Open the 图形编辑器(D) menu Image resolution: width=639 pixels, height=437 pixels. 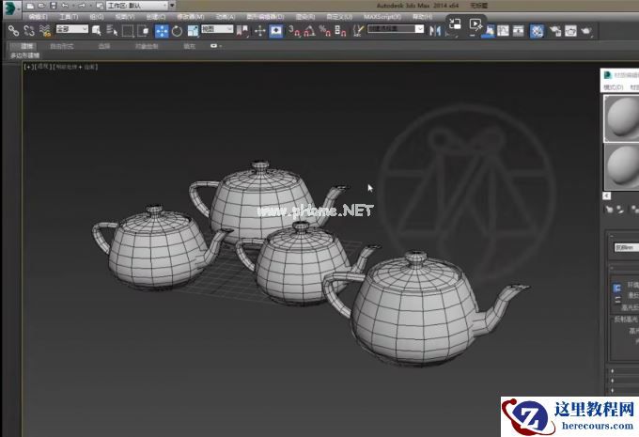265,17
